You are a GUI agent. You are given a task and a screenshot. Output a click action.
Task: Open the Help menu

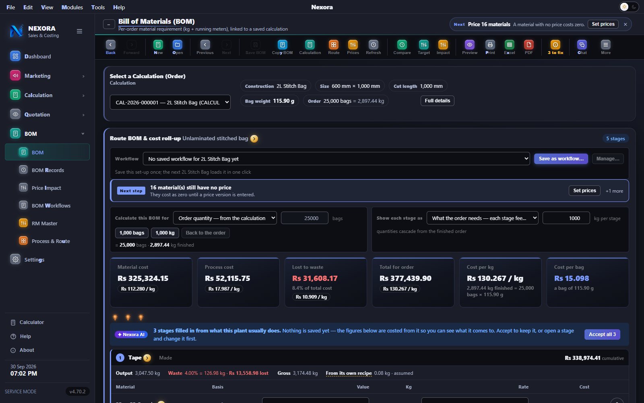pos(119,7)
